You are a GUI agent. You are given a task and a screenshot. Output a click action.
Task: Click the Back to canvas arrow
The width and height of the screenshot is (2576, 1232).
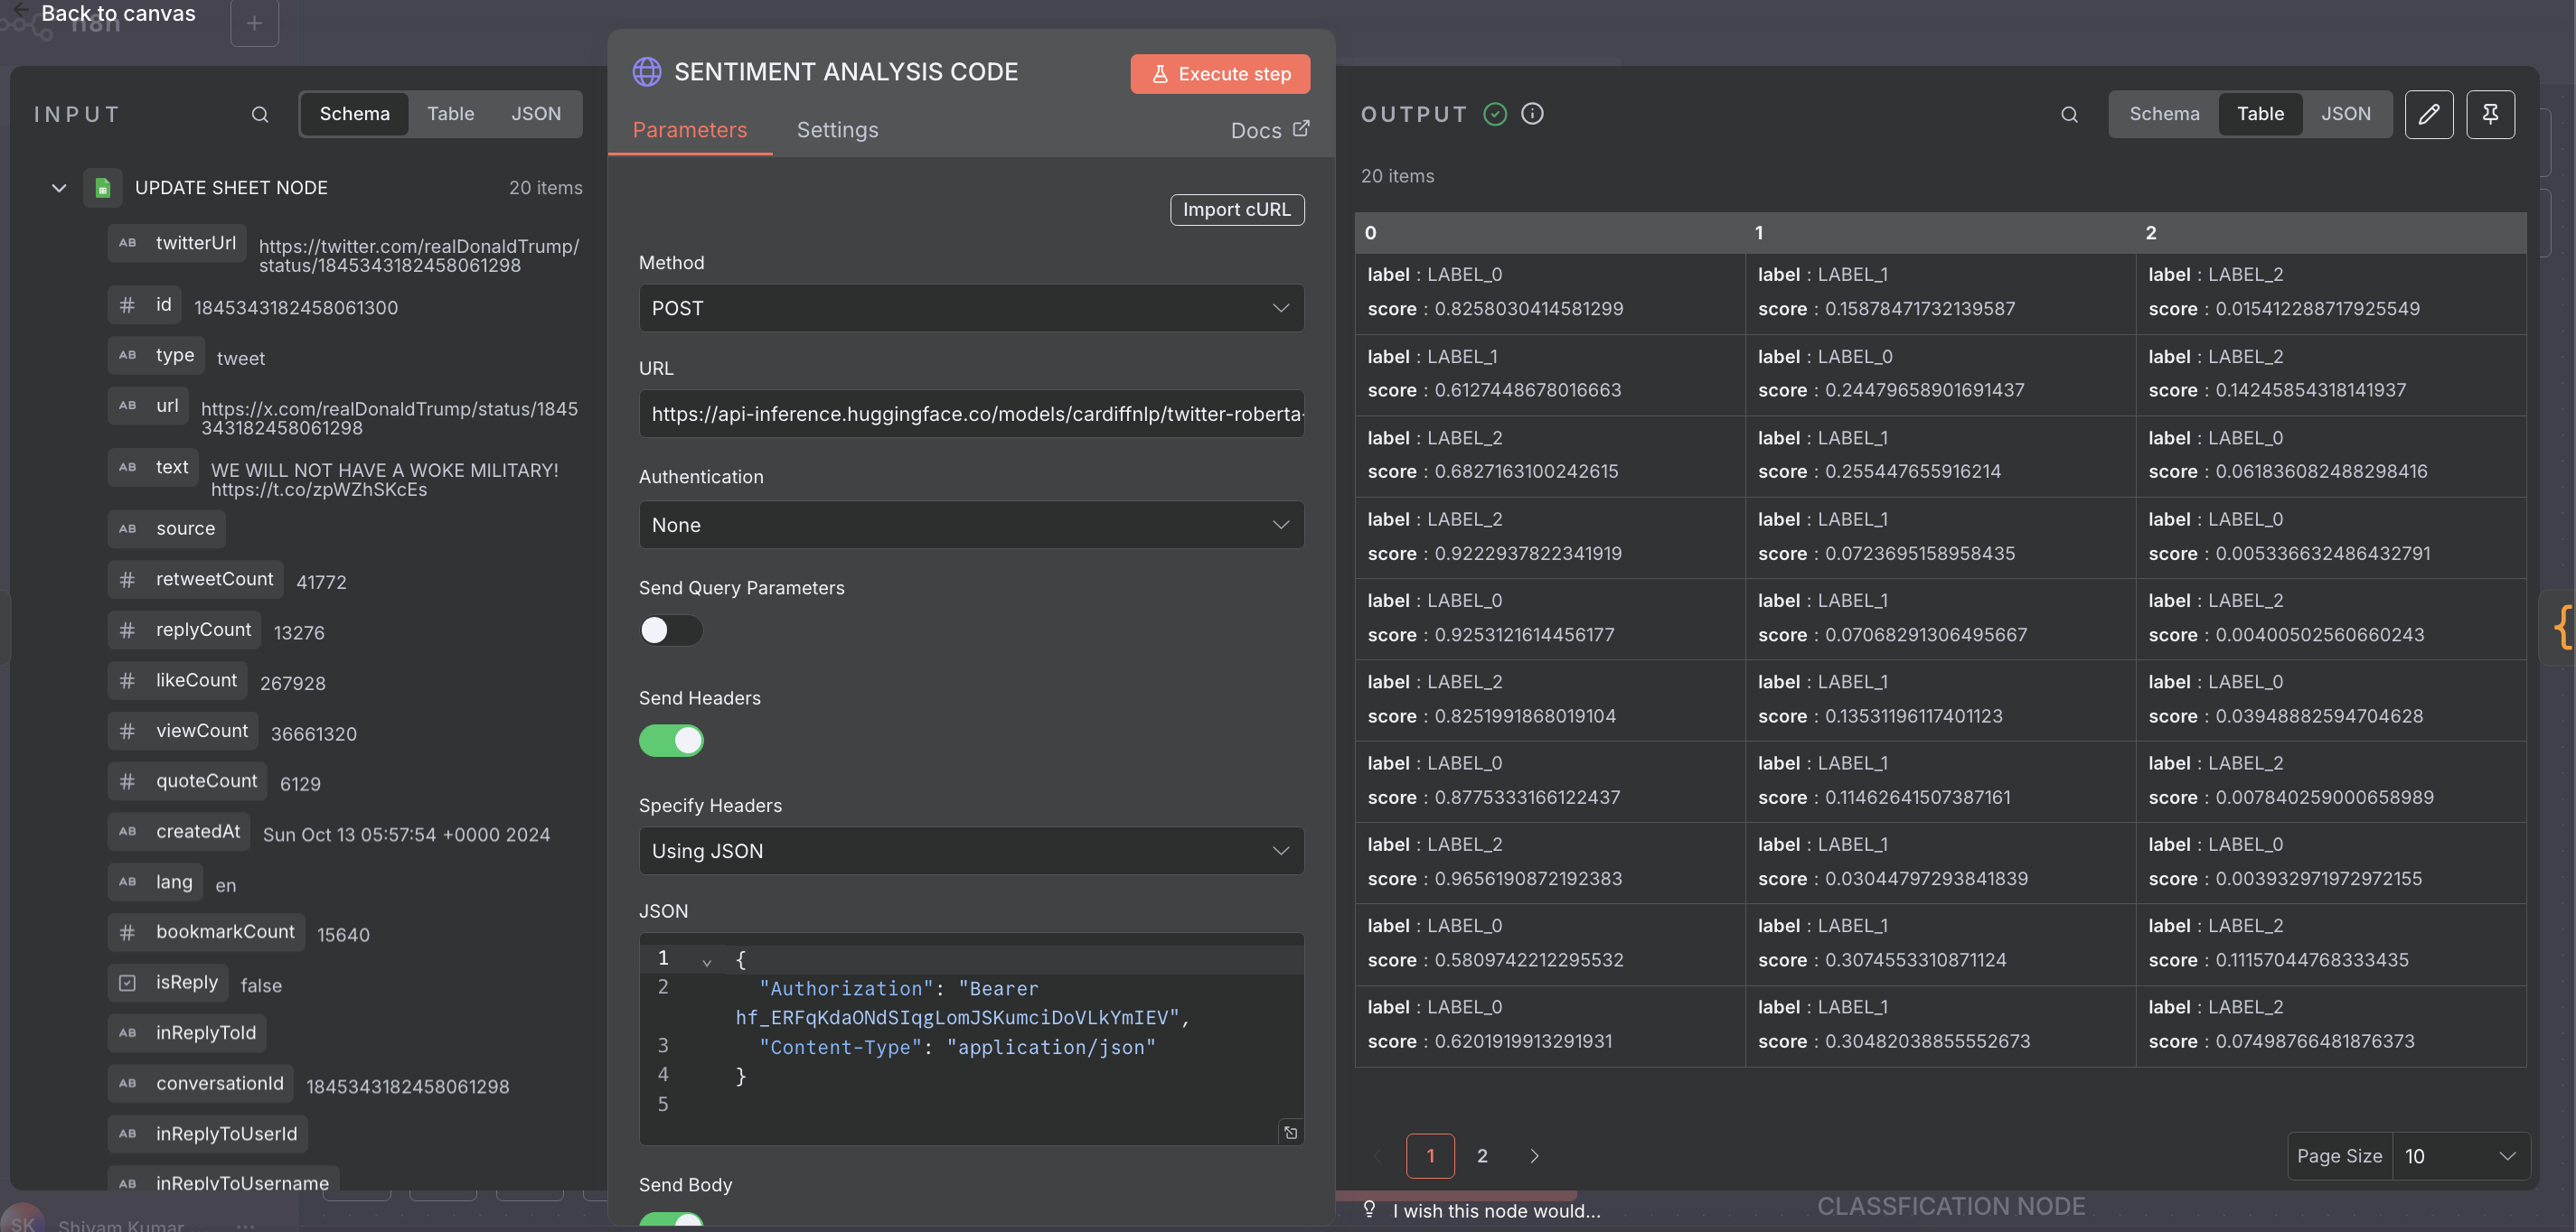point(21,11)
